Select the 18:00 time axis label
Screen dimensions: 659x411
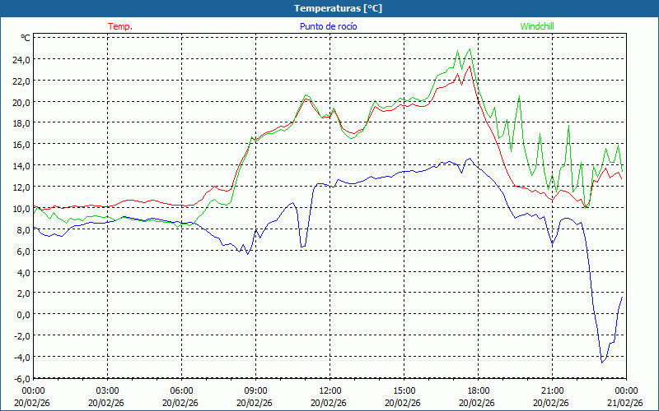[478, 390]
